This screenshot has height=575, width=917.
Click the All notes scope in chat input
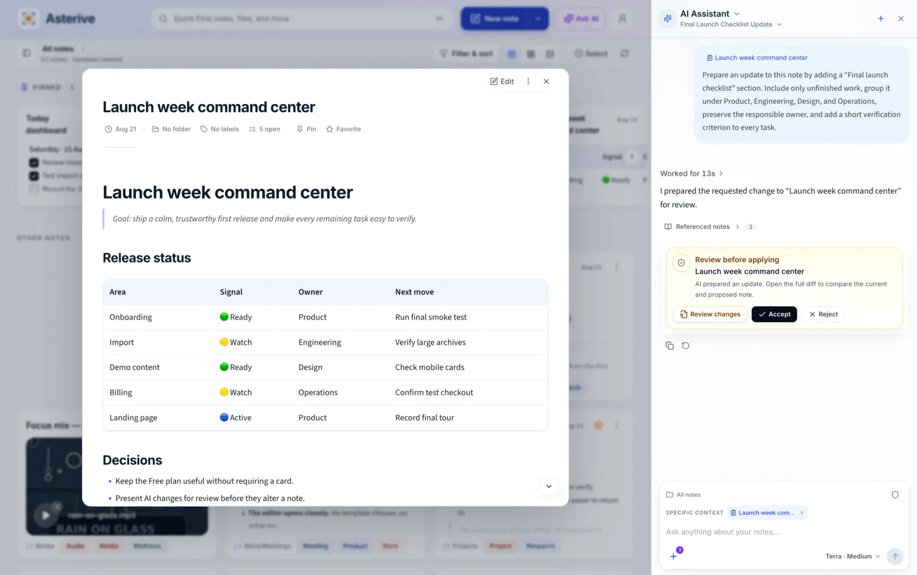click(x=684, y=495)
